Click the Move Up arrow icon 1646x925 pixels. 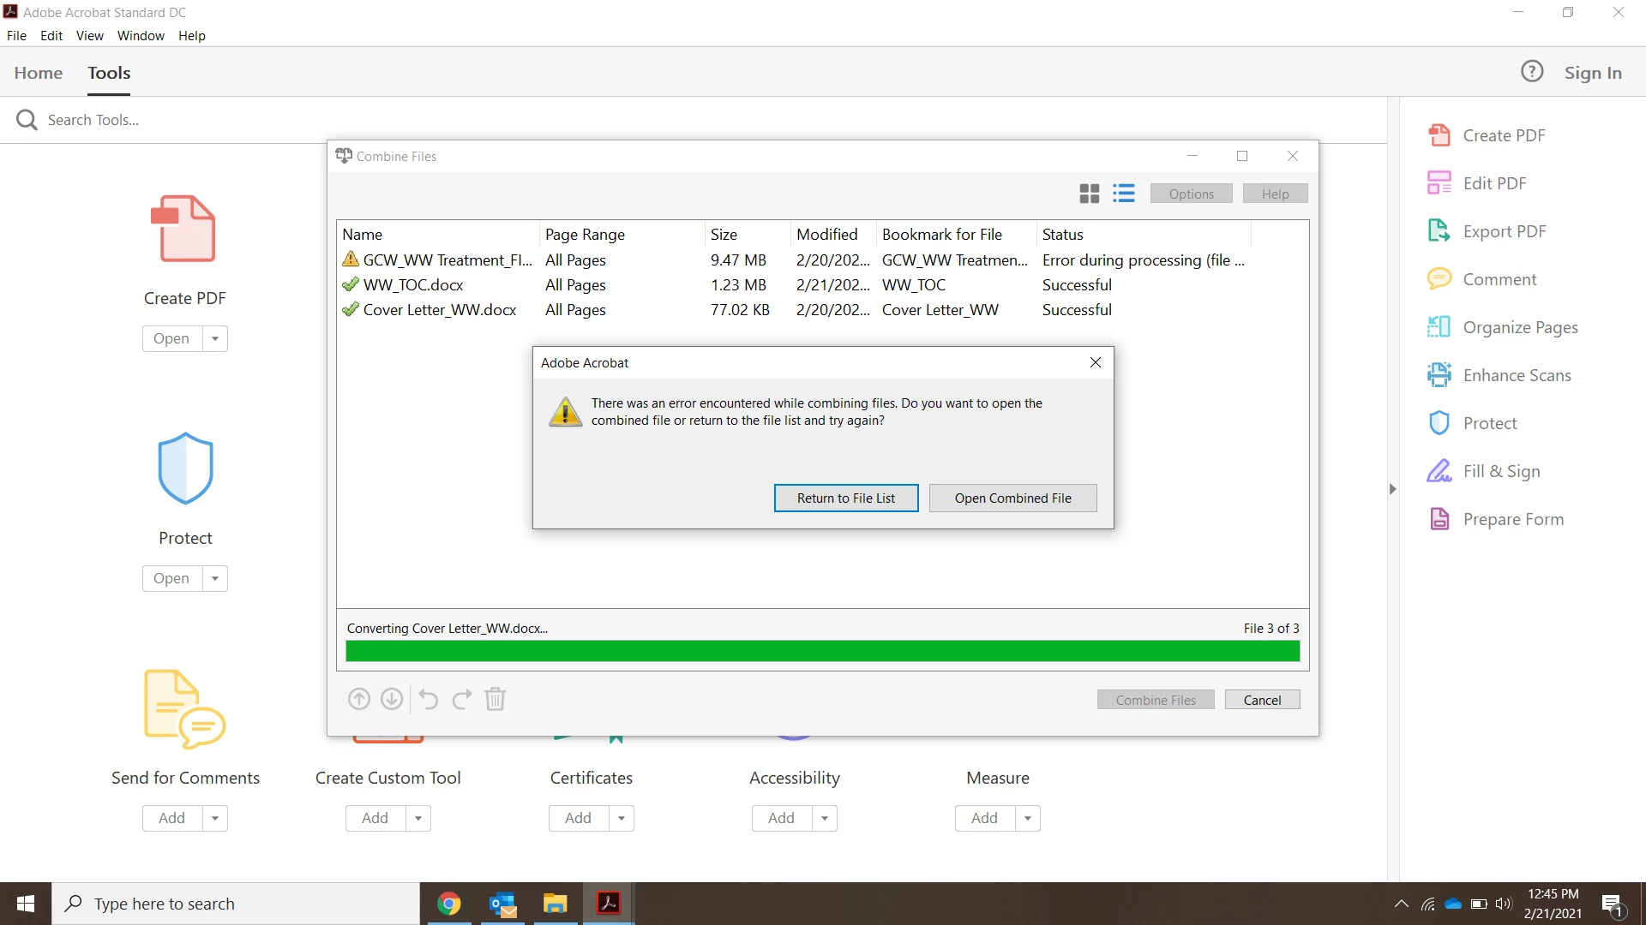359,700
